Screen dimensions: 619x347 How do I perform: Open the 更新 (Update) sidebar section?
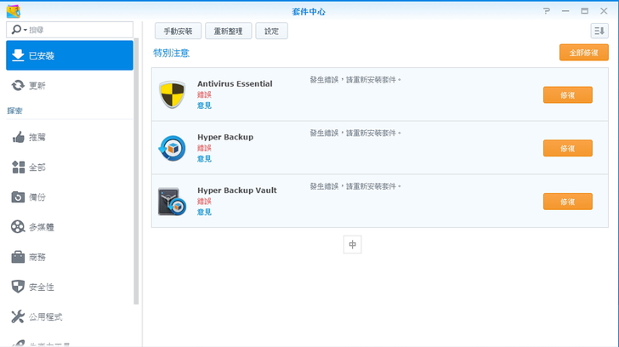pos(70,85)
